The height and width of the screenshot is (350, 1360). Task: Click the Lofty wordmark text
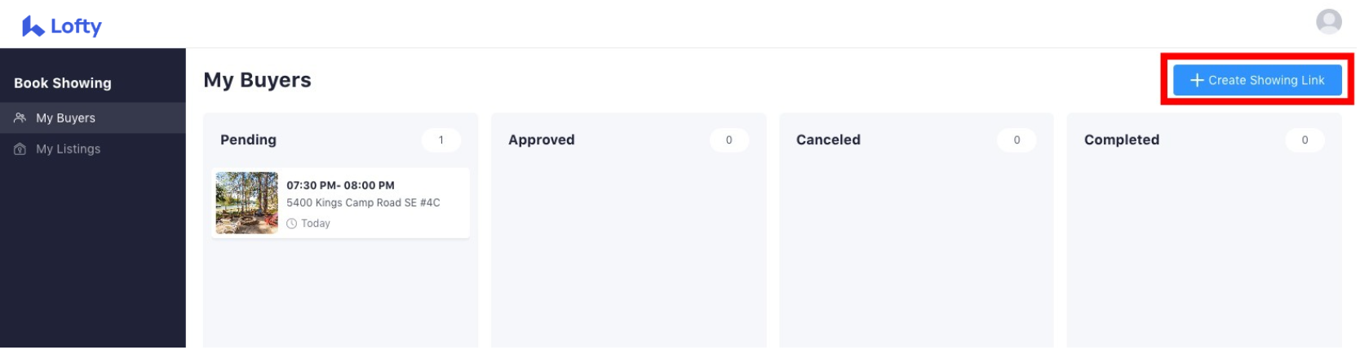click(76, 27)
